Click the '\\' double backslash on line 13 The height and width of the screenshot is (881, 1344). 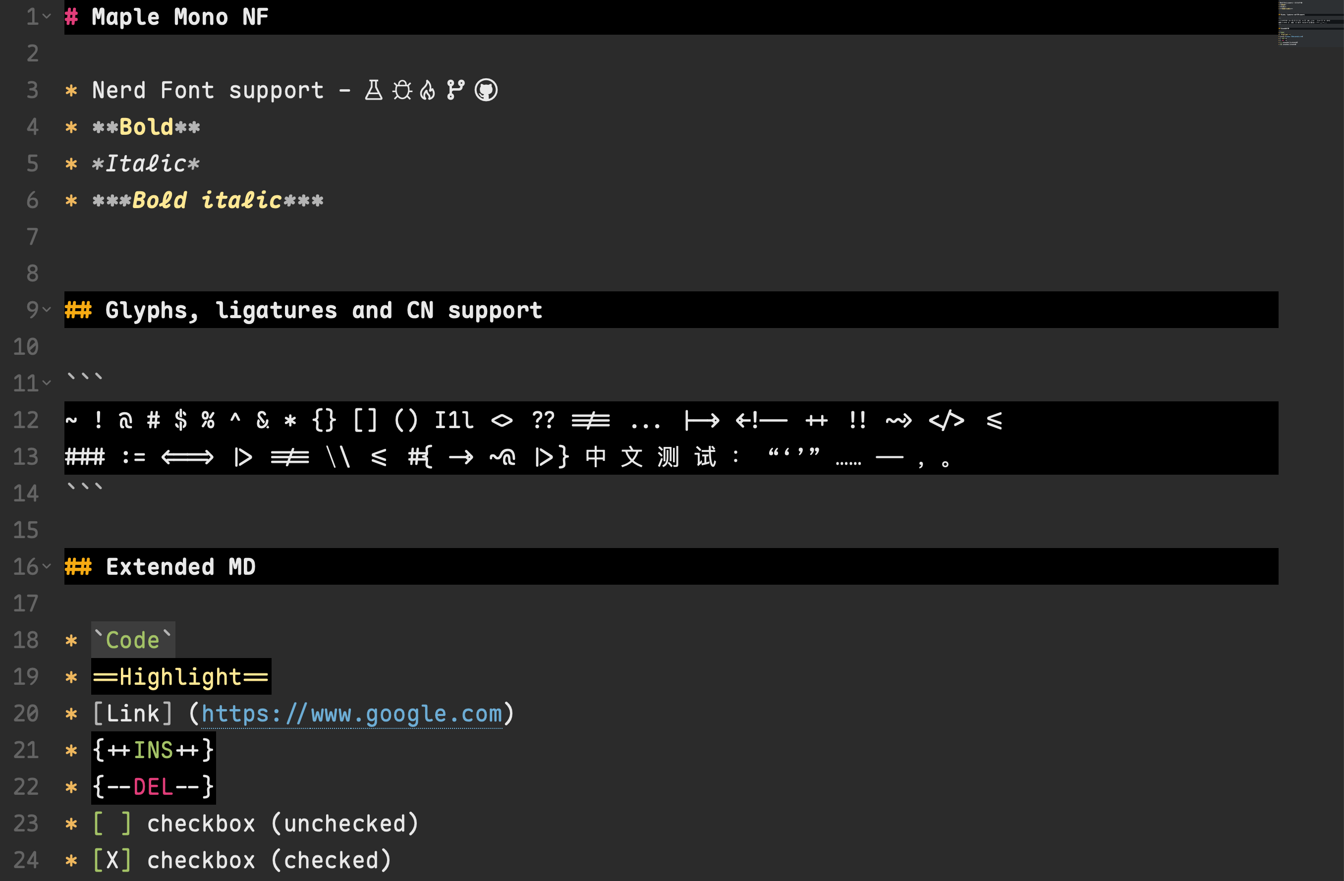pyautogui.click(x=338, y=457)
